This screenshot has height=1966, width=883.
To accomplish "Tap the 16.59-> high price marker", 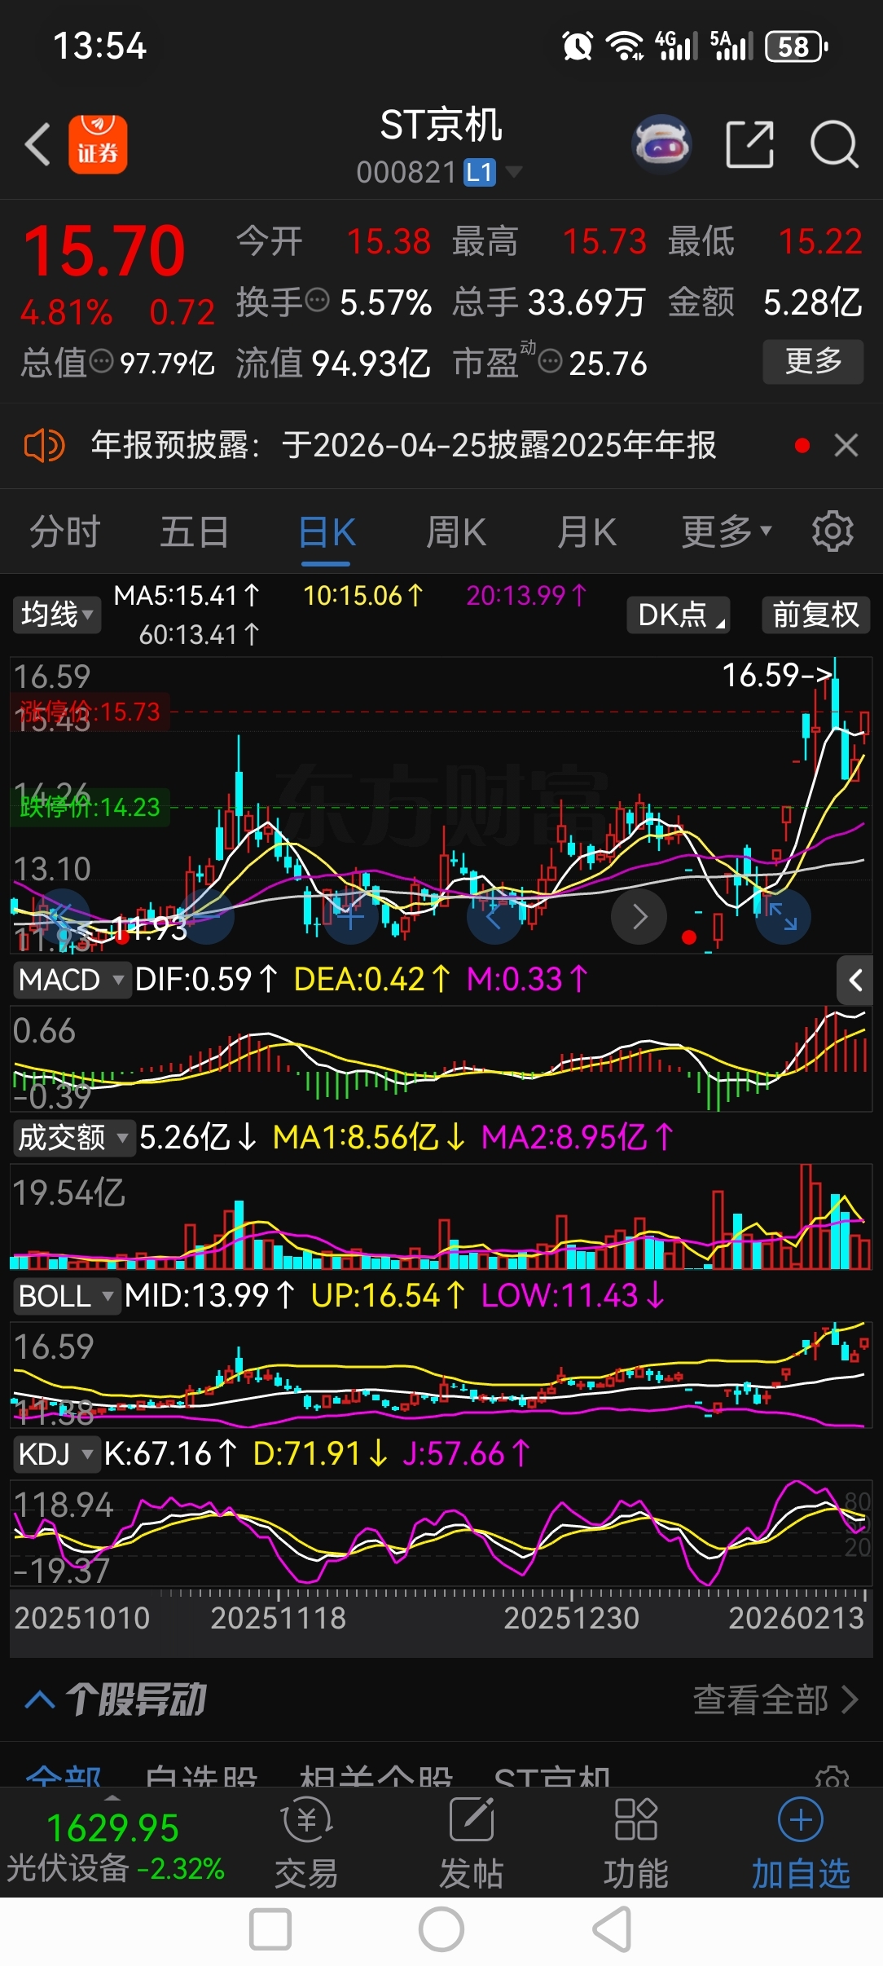I will [777, 675].
